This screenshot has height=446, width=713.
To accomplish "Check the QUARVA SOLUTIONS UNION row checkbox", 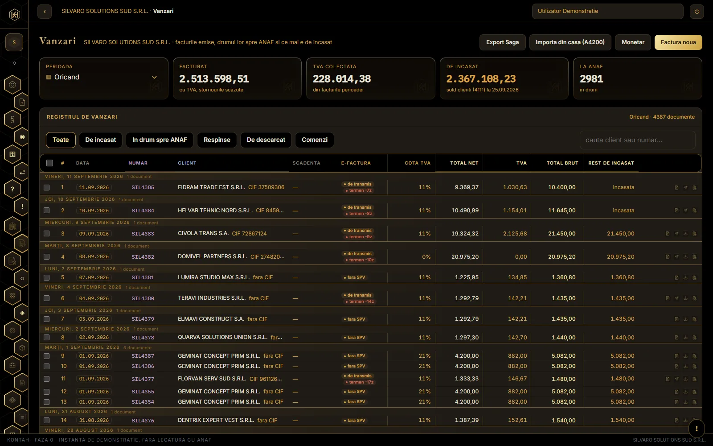I will (x=47, y=338).
